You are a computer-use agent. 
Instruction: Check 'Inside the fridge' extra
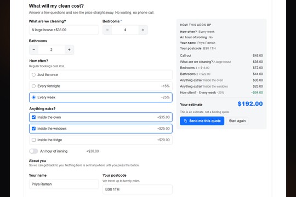[x=33, y=140]
